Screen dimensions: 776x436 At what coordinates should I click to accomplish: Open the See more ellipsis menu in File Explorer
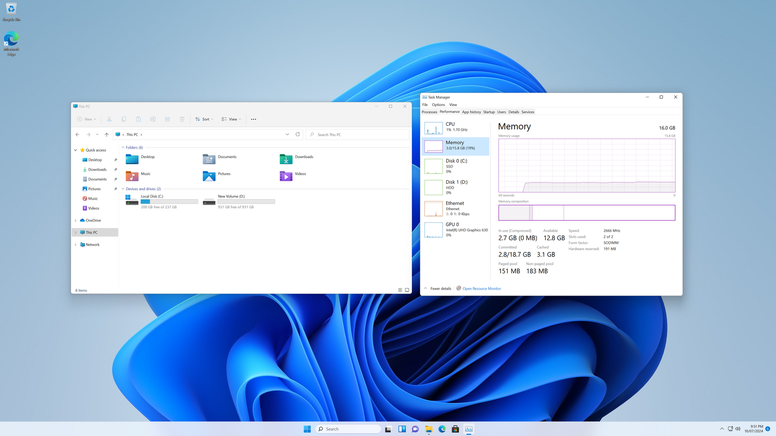254,119
